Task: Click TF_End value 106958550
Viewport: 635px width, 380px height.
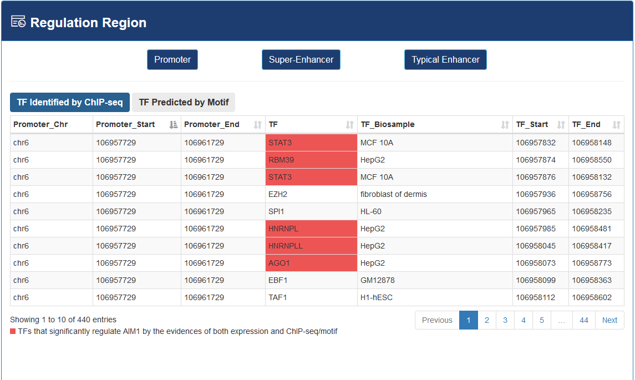Action: coord(592,160)
